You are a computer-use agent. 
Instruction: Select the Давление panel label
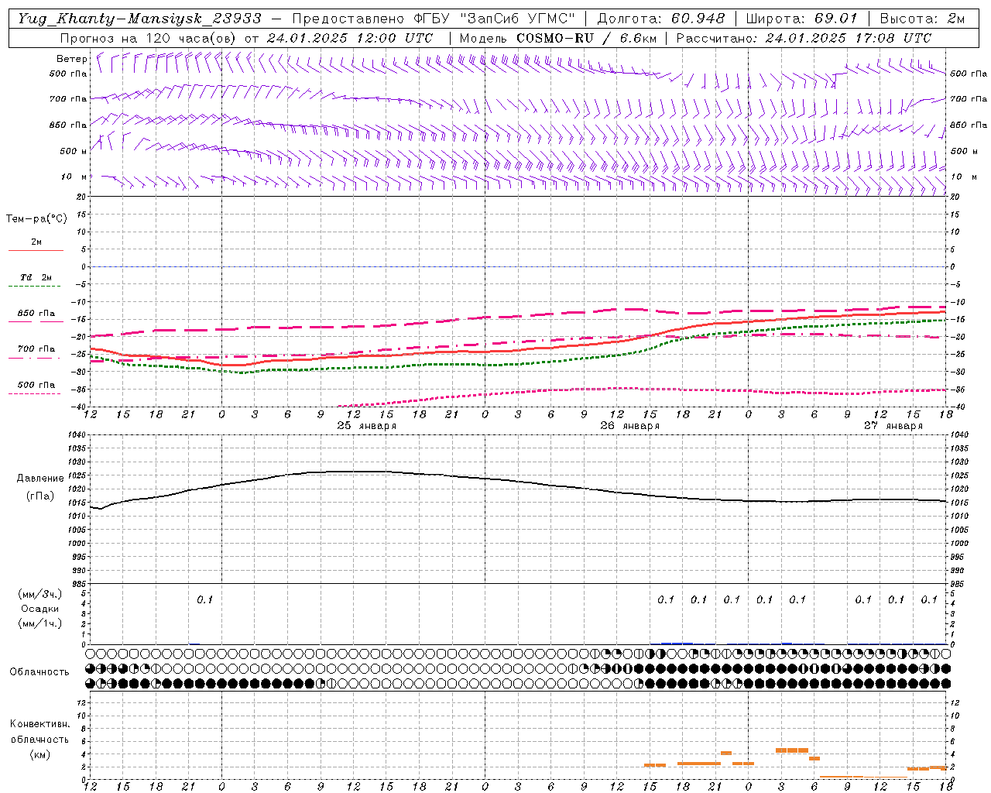(40, 479)
